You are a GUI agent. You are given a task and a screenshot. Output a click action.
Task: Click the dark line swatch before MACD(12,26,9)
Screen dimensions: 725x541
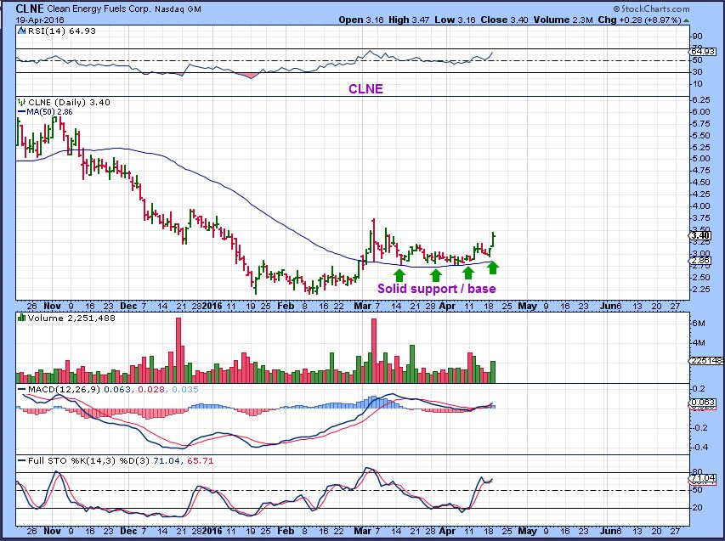pyautogui.click(x=21, y=390)
